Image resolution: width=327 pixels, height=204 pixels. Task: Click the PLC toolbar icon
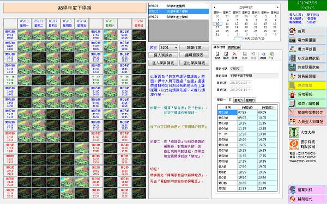click(271, 56)
